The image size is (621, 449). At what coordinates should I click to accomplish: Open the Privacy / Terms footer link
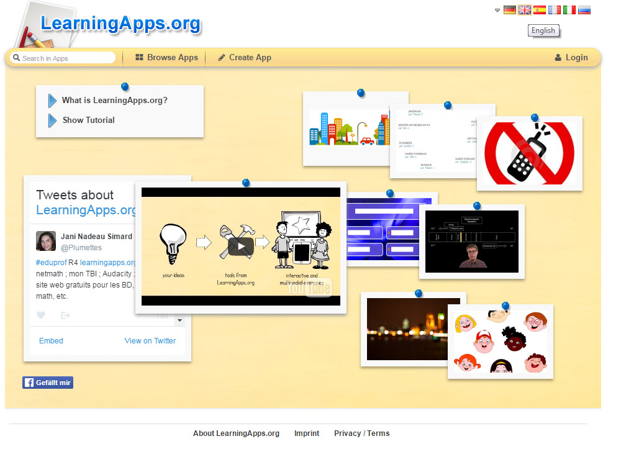tap(362, 433)
